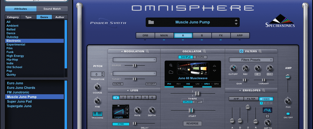The width and height of the screenshot is (313, 129).
Task: Collapse the LFOs section triangle
Action: click(128, 90)
